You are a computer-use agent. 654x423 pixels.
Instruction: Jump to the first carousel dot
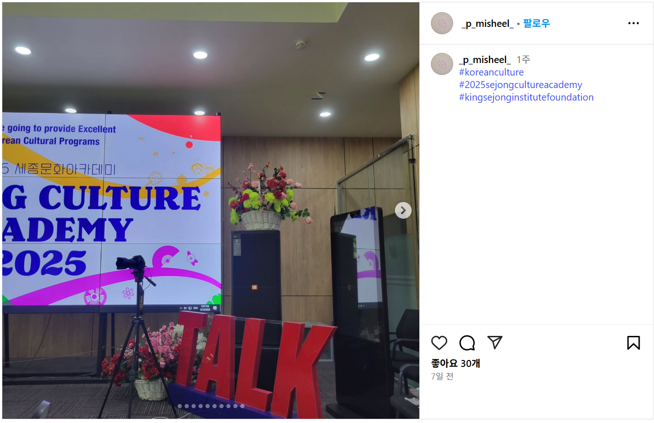tap(180, 406)
